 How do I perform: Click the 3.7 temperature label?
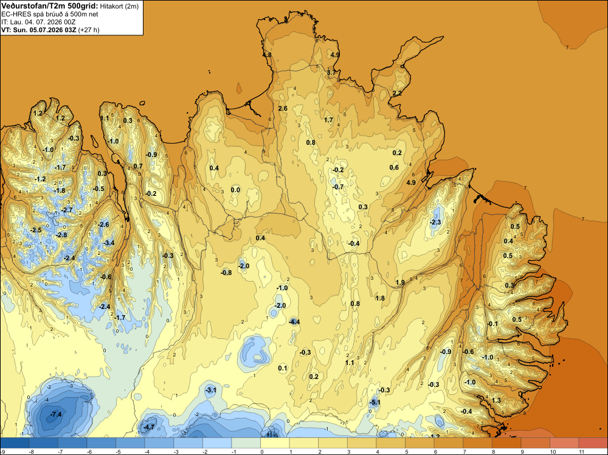[331, 72]
